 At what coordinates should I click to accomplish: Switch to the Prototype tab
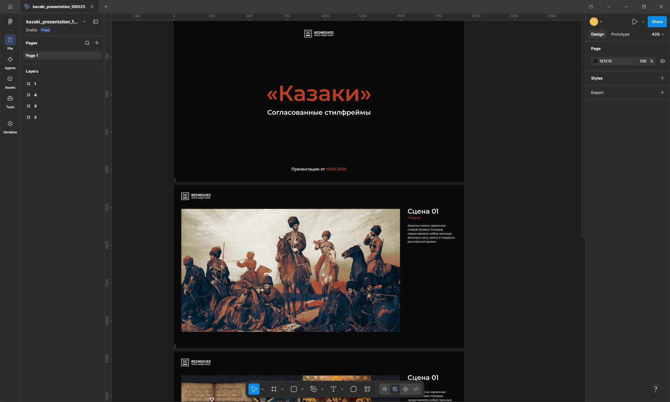coord(620,34)
